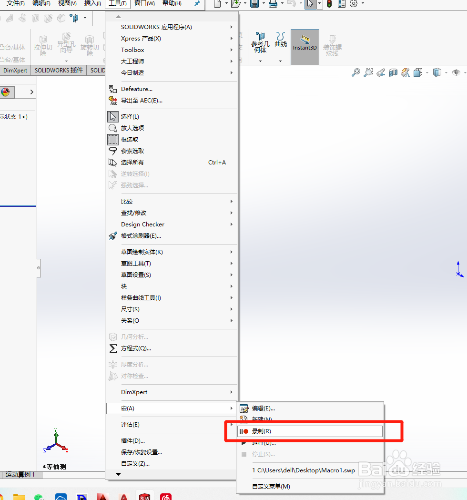Open the 帮助(H) menu
The height and width of the screenshot is (500, 467).
point(172,3)
